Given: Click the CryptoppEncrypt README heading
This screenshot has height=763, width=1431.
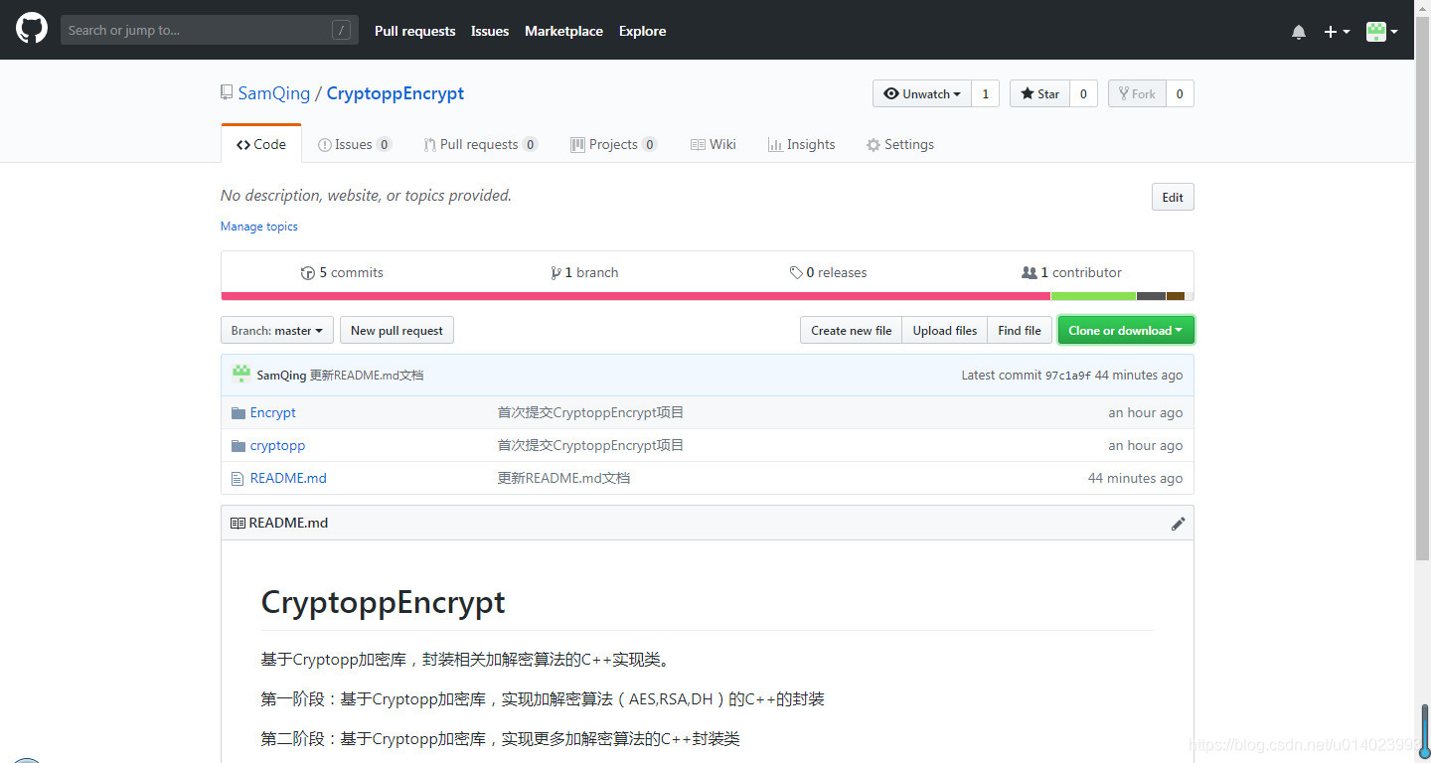Looking at the screenshot, I should 383,602.
